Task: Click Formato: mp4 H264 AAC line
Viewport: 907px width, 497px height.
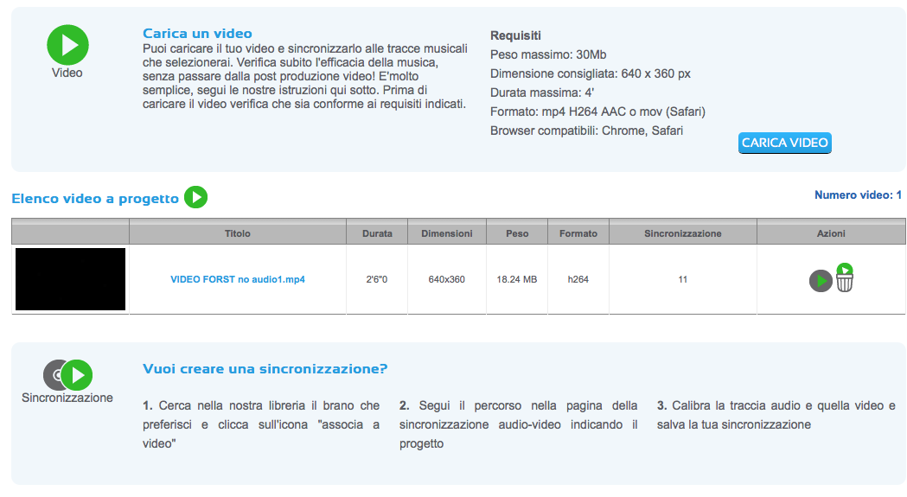Action: coord(597,112)
